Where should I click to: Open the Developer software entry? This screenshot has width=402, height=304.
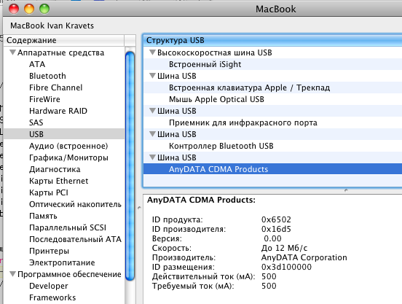49,286
